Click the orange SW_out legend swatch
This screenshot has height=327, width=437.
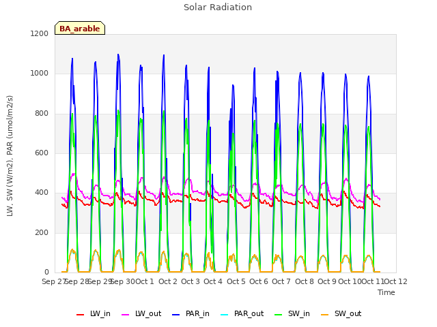coord(325,315)
